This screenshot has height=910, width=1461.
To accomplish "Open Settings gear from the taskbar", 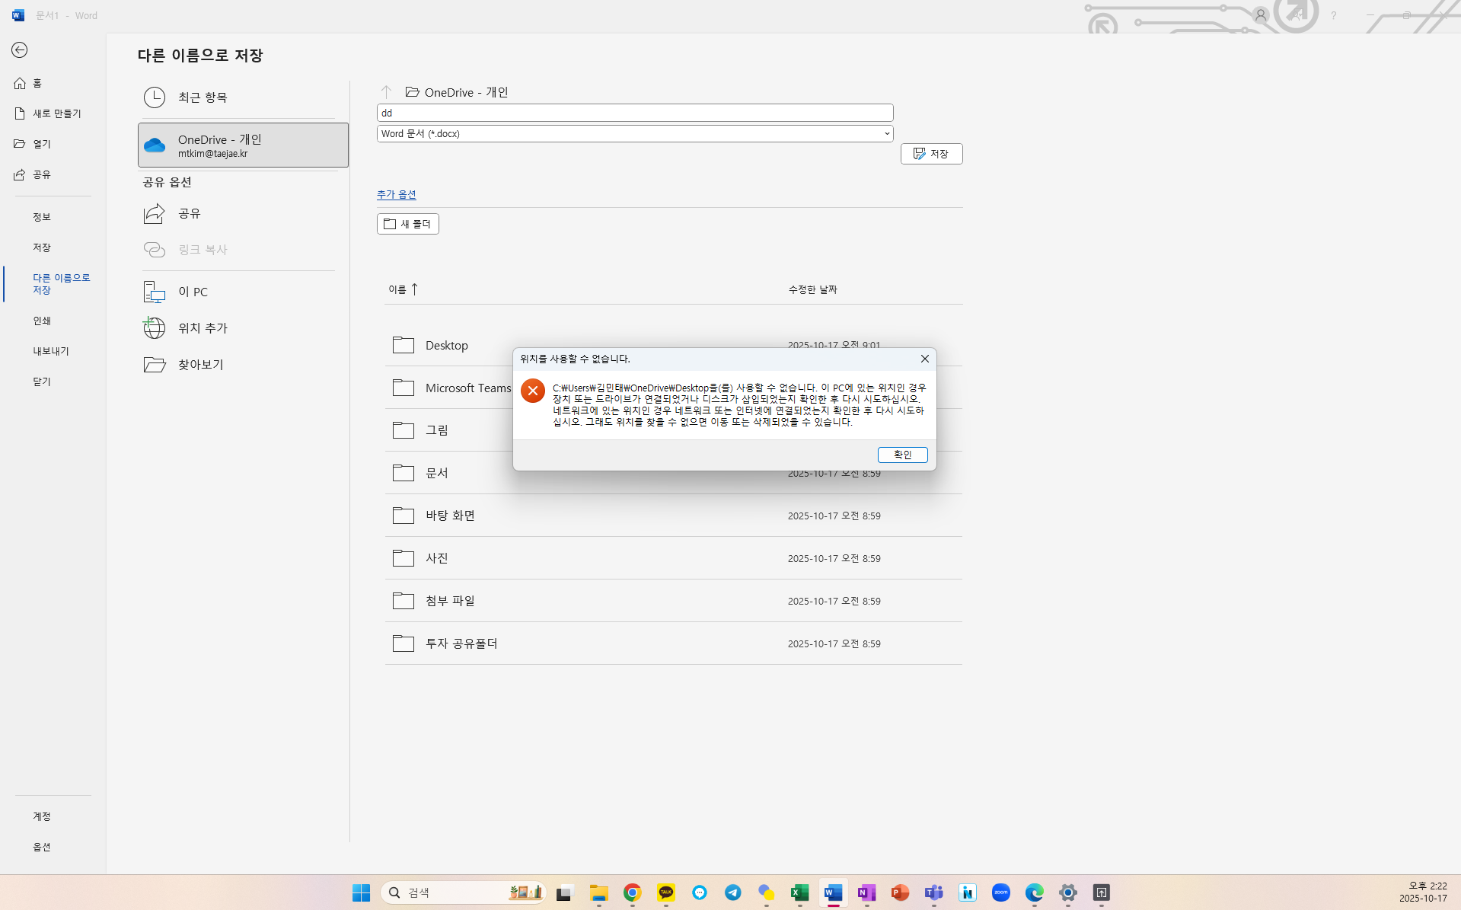I will 1068,892.
